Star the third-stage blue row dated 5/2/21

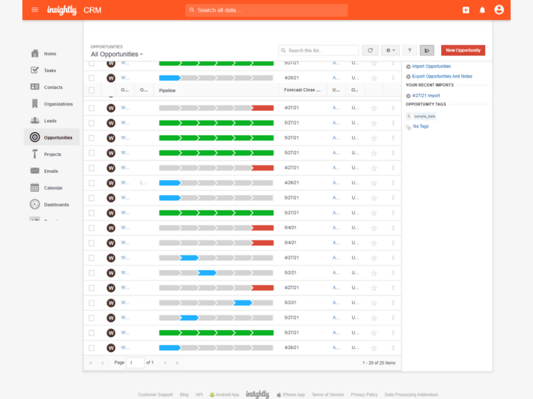tap(374, 273)
